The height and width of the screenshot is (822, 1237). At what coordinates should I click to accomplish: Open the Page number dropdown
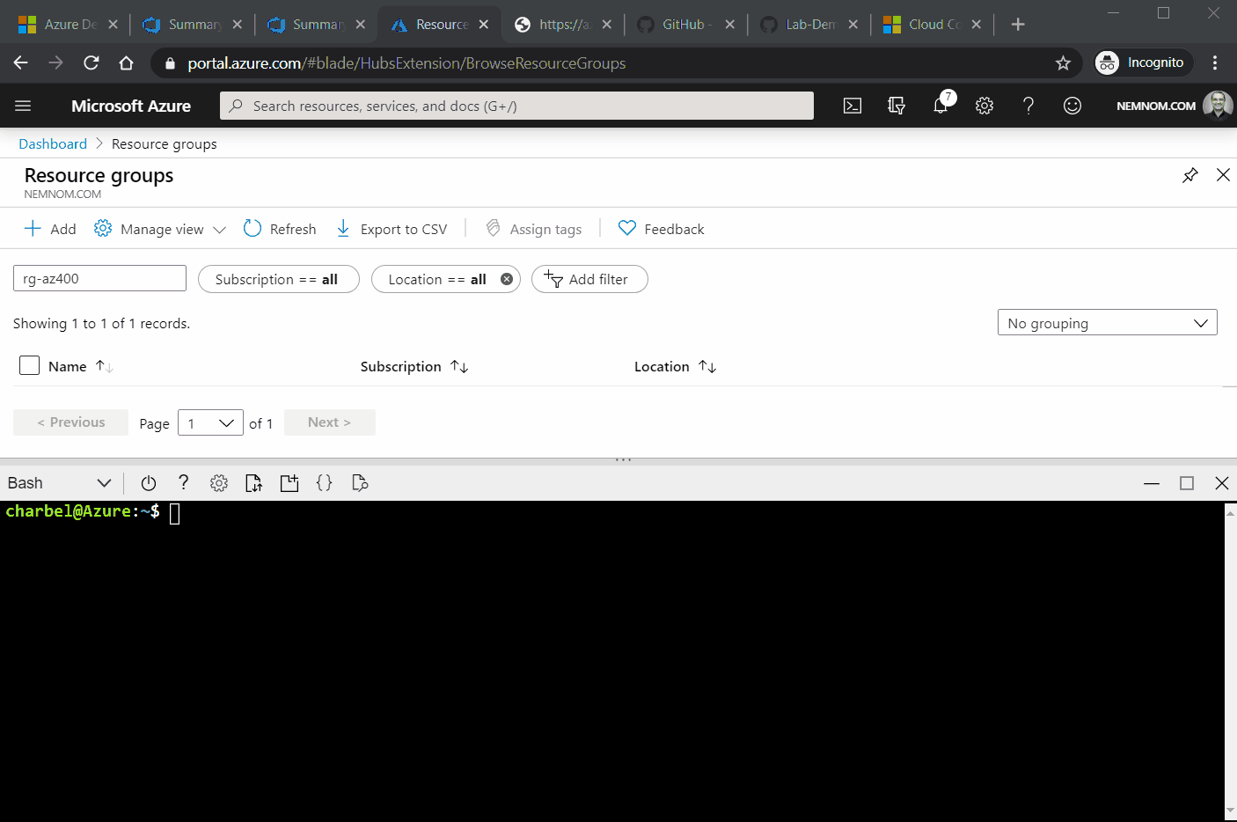pyautogui.click(x=210, y=423)
